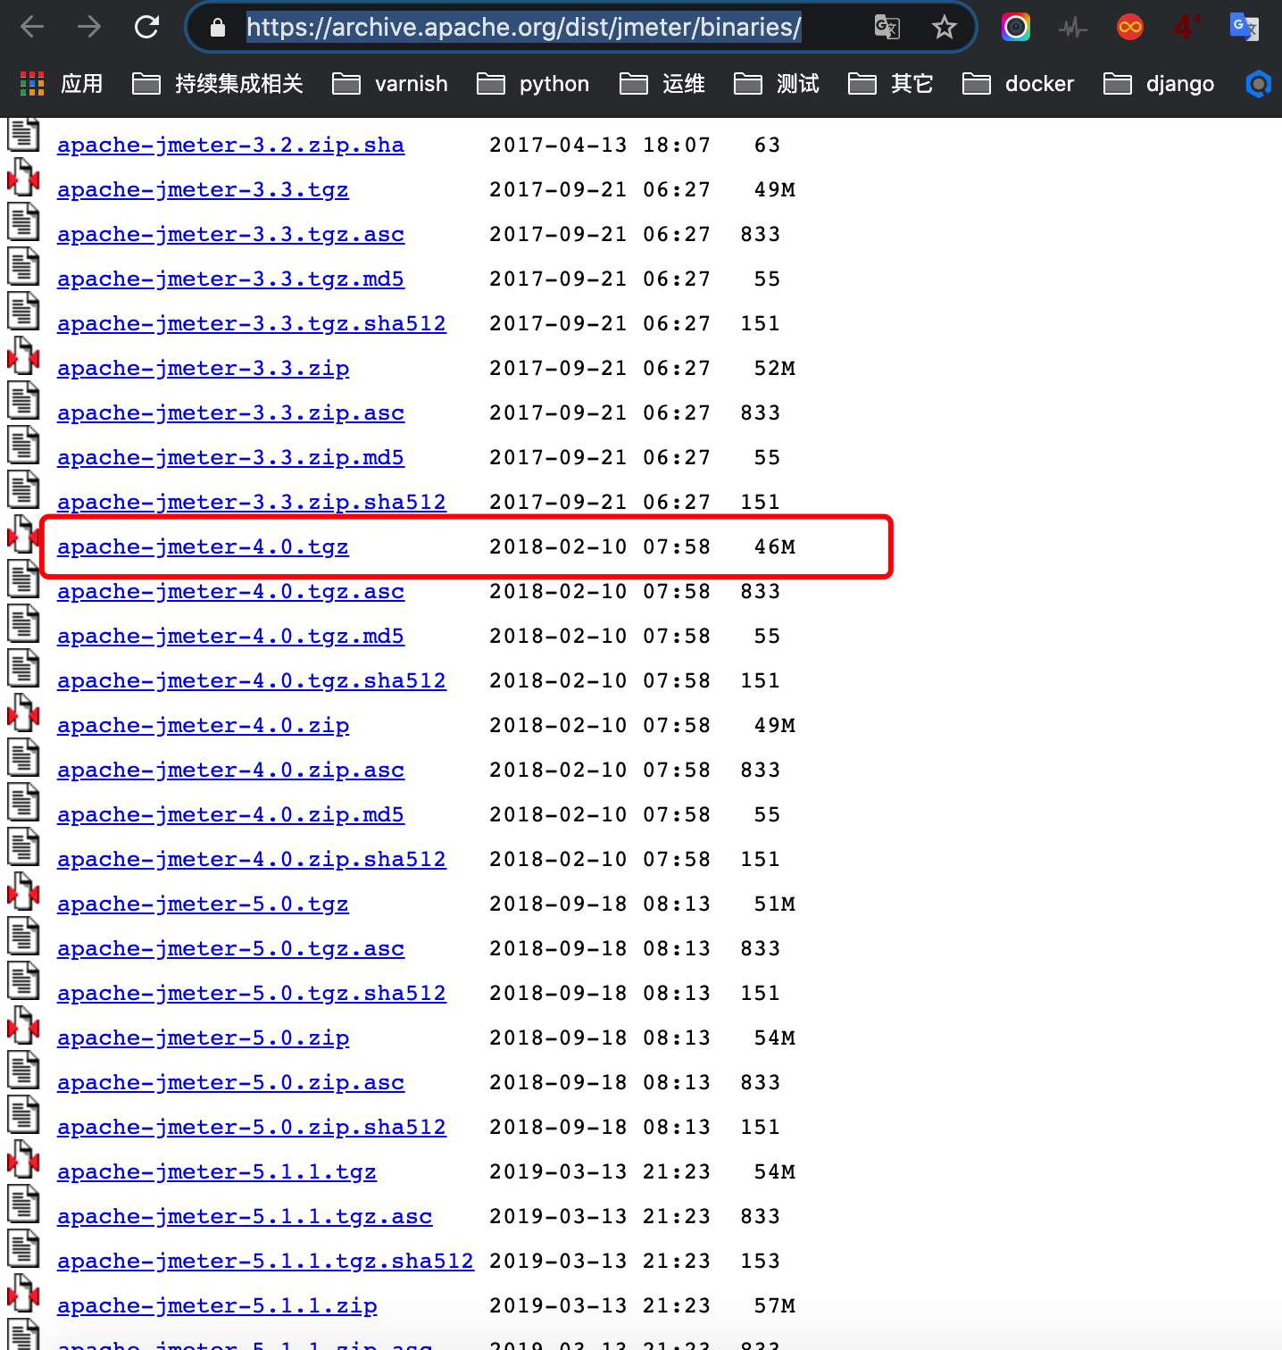This screenshot has width=1282, height=1350.
Task: Click the red infinity extension icon
Action: coord(1129,27)
